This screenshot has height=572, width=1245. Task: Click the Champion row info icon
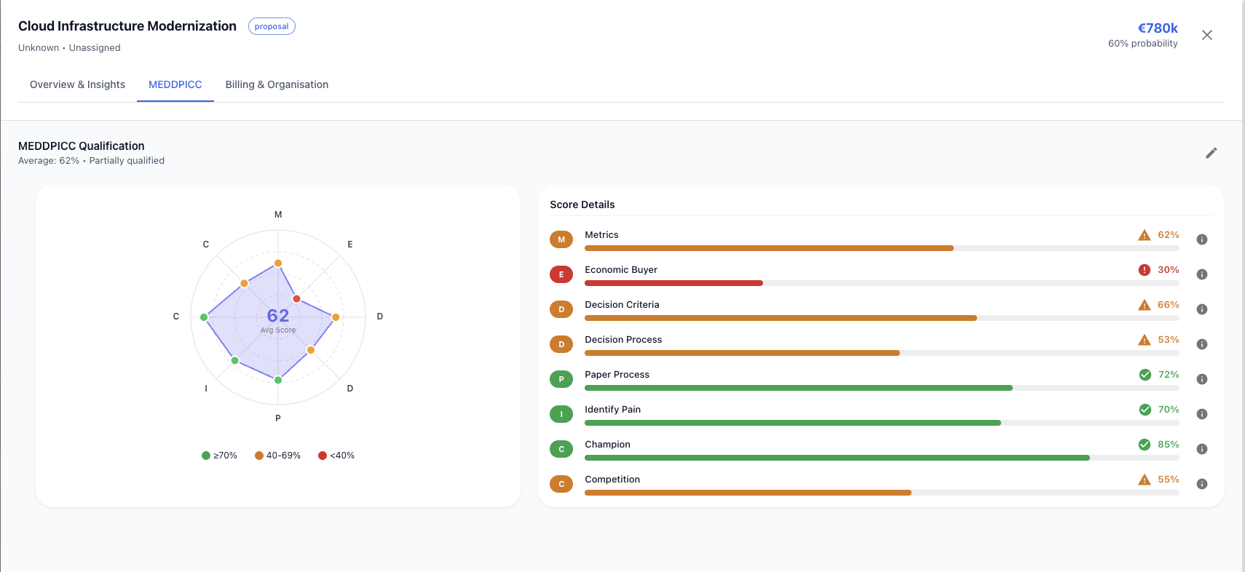pyautogui.click(x=1202, y=449)
